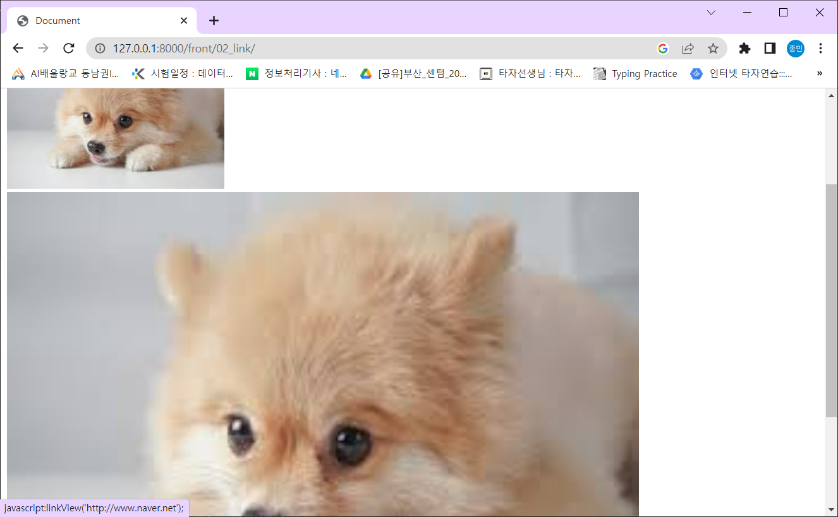Open 정보처리기사 Naver bookmark

pos(296,74)
